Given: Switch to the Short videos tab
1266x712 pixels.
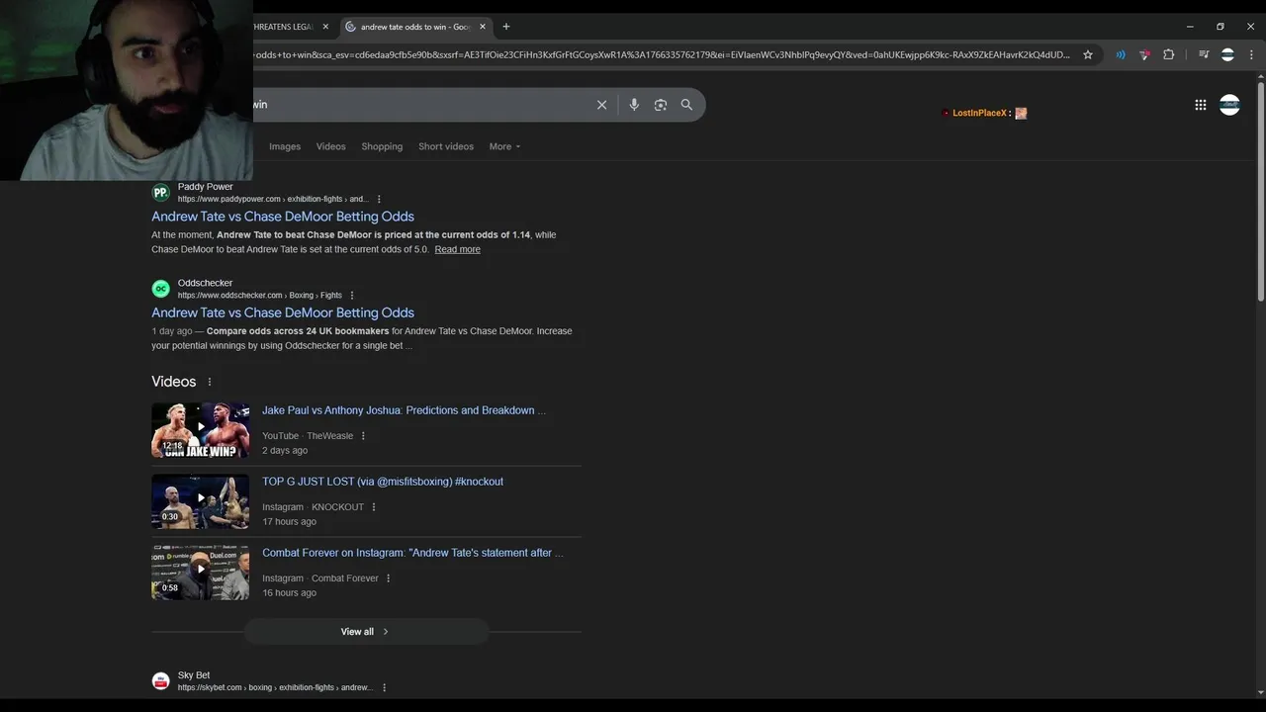Looking at the screenshot, I should coord(446,146).
